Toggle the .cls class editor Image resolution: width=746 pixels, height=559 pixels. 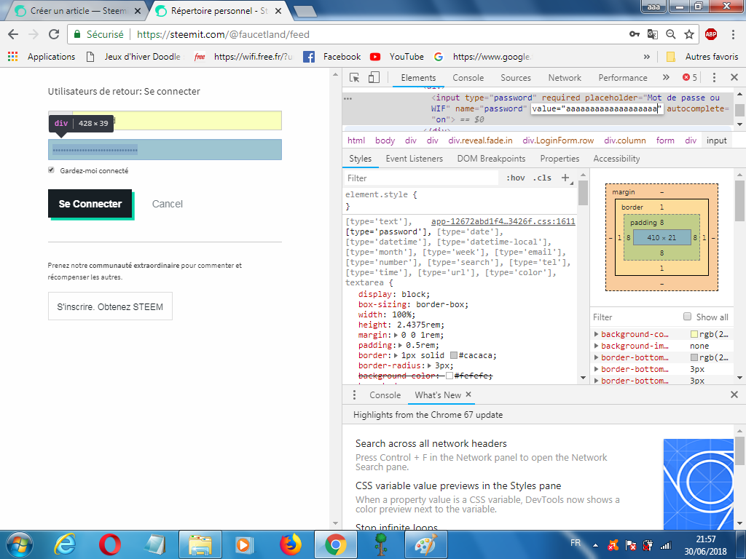pyautogui.click(x=542, y=178)
